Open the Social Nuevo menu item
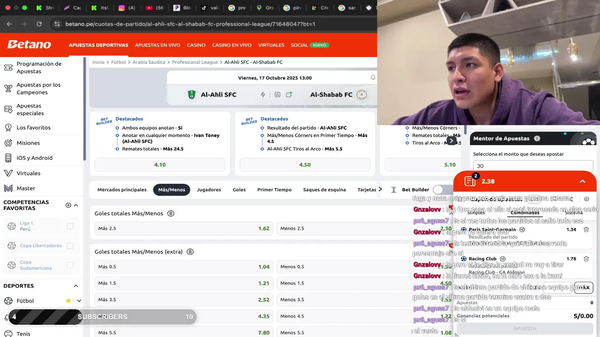This screenshot has width=600, height=337. point(310,45)
